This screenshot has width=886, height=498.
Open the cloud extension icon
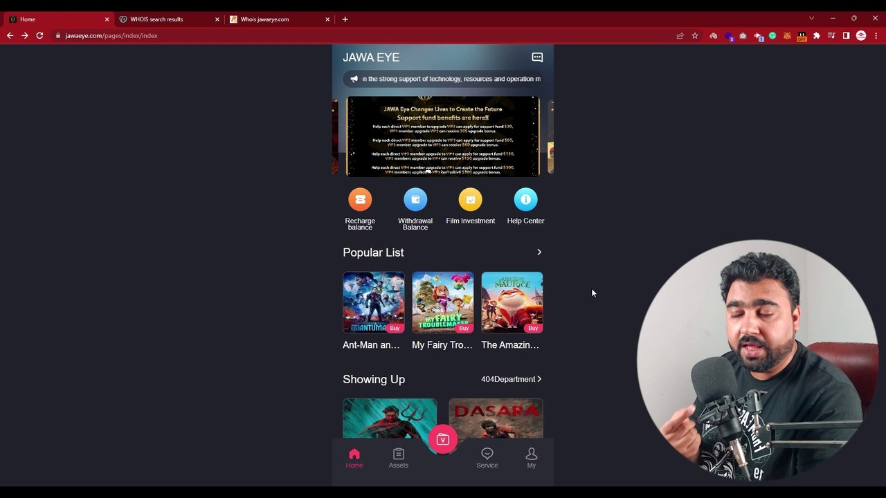pyautogui.click(x=713, y=35)
